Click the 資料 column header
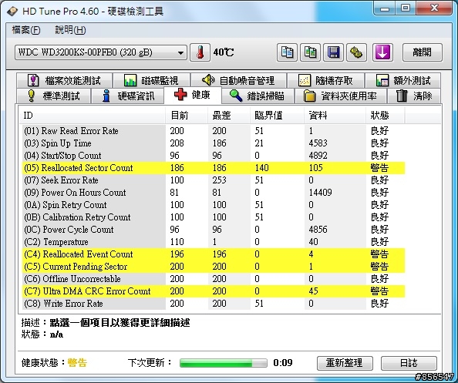458x383 pixels. coord(335,116)
